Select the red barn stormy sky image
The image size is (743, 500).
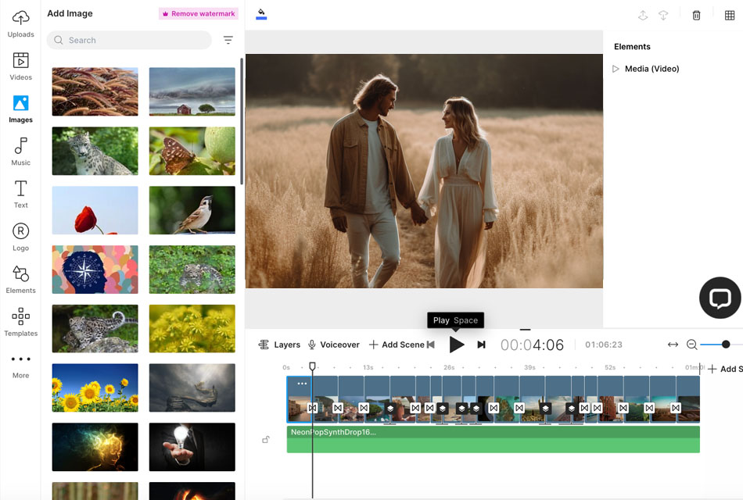(192, 91)
